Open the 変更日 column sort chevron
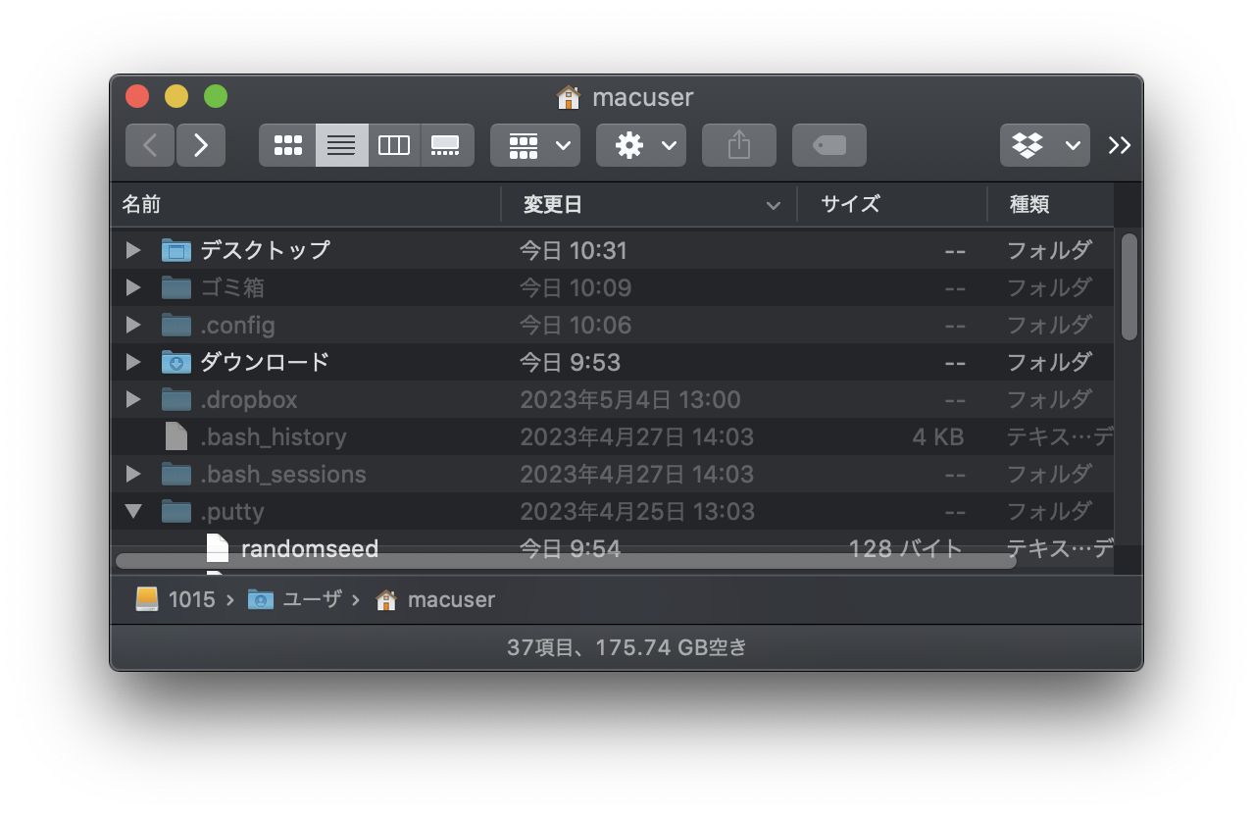 click(774, 205)
